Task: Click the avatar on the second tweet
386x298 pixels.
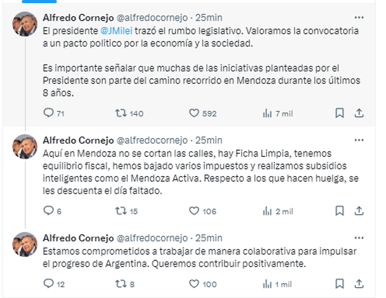Action: [x=25, y=146]
